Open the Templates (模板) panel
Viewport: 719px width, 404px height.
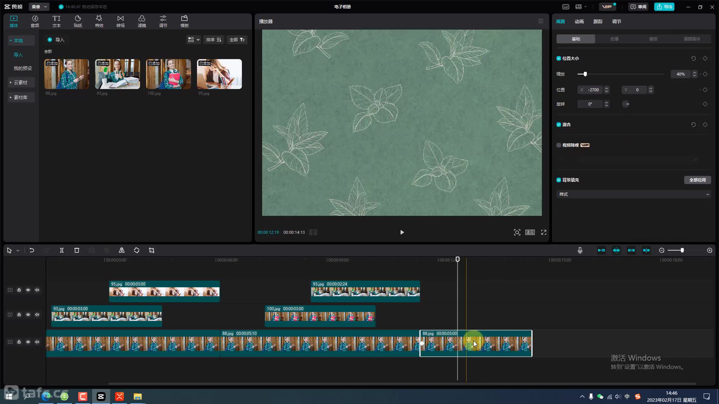coord(184,21)
